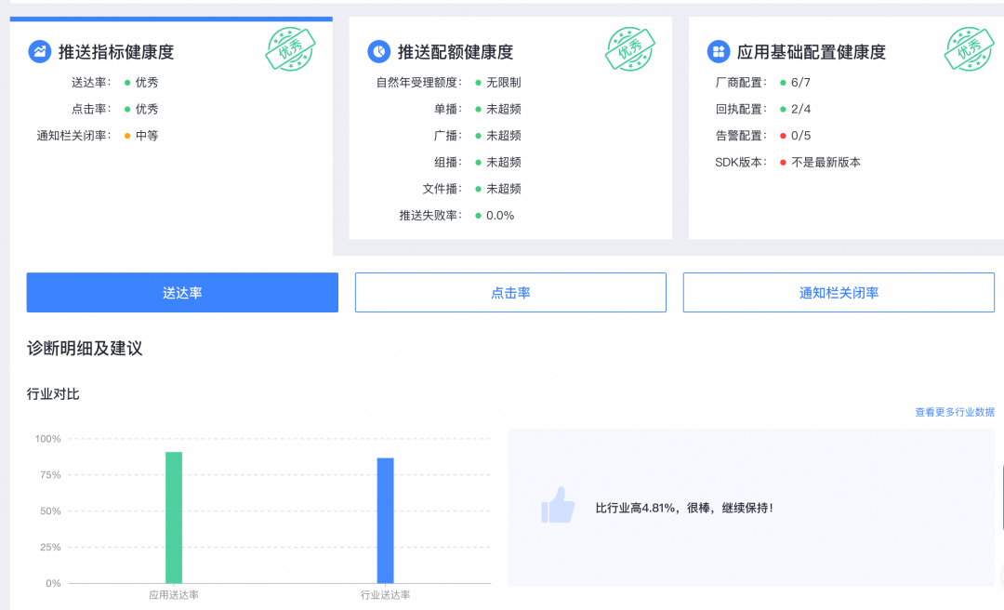The width and height of the screenshot is (1004, 610).
Task: Click the 0% y-axis label
Action: 53,583
